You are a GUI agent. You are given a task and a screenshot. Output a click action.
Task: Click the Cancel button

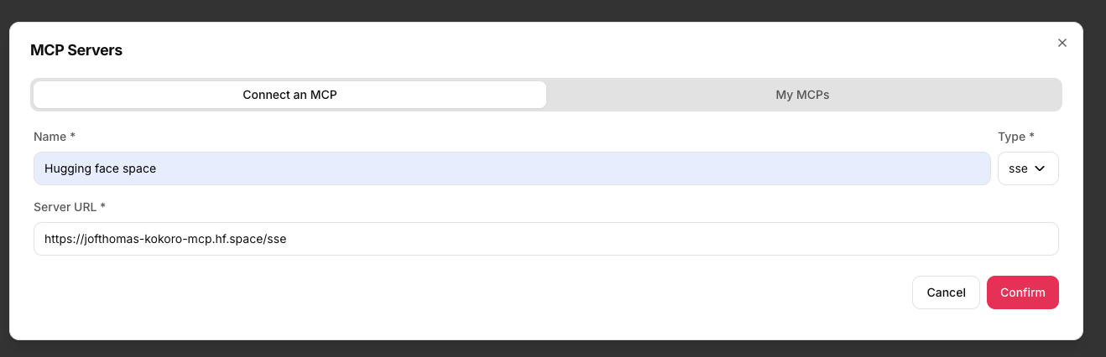946,292
